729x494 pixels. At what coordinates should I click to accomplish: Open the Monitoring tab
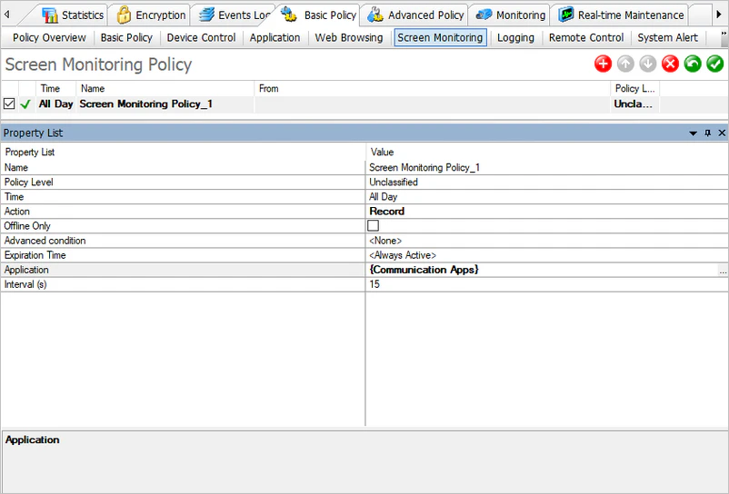point(511,15)
